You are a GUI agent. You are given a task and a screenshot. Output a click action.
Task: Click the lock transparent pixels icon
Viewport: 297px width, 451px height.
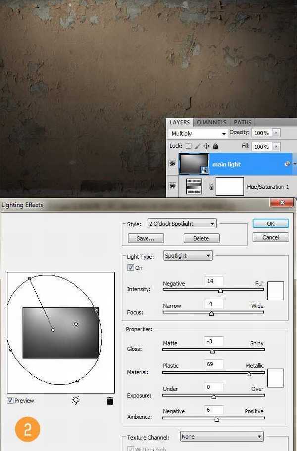point(188,146)
